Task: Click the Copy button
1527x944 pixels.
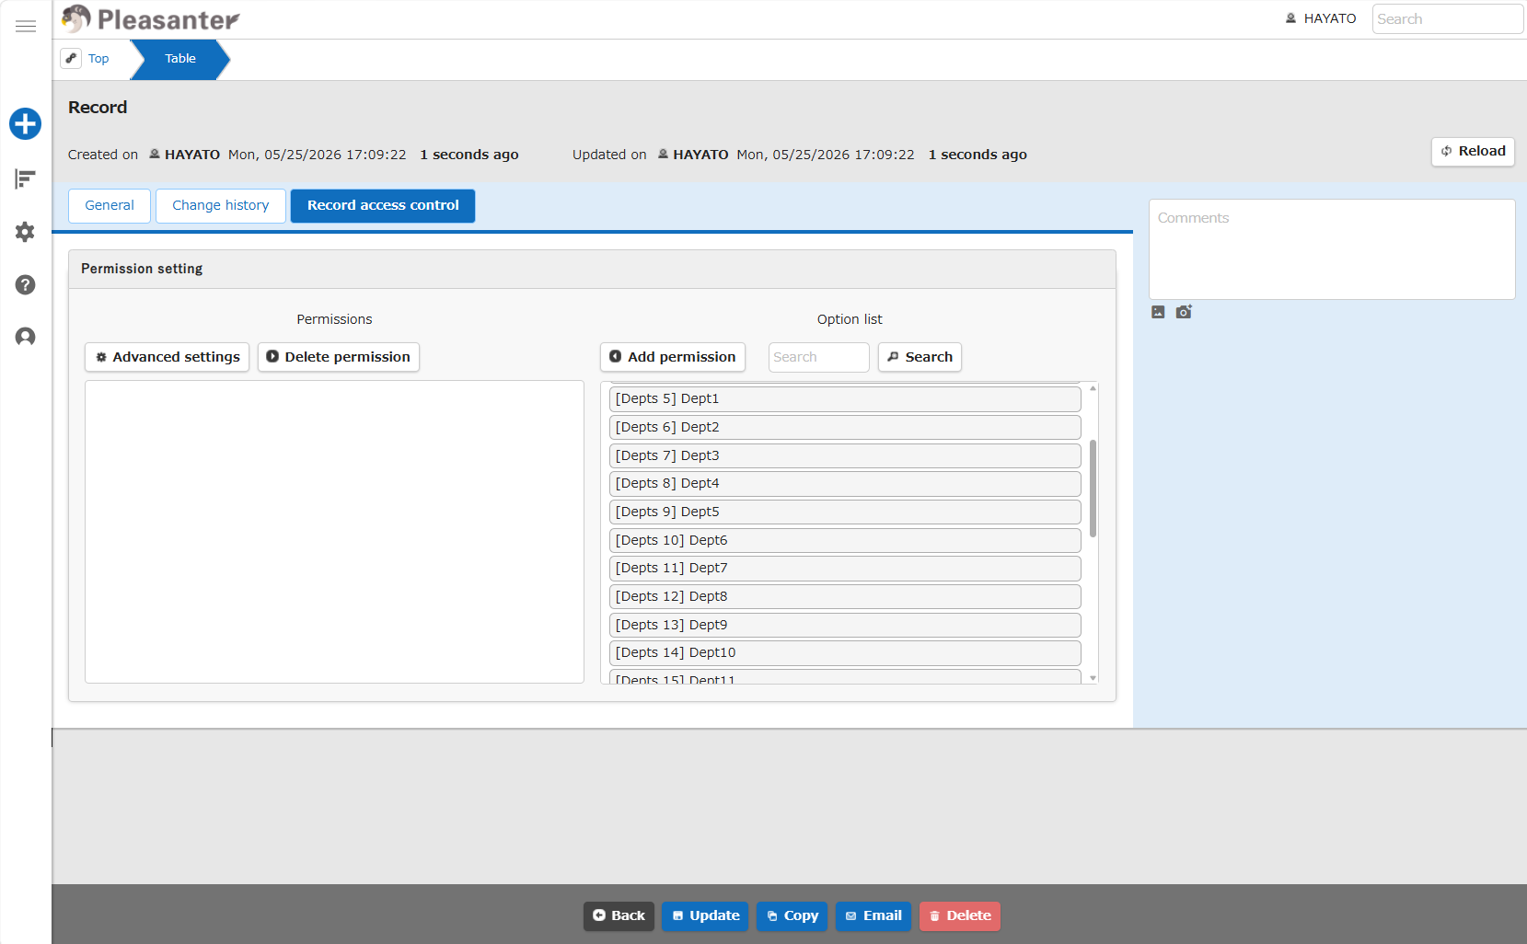Action: tap(792, 916)
